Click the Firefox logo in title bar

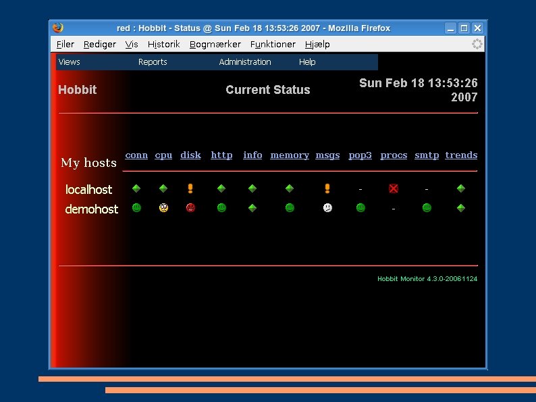pyautogui.click(x=58, y=28)
